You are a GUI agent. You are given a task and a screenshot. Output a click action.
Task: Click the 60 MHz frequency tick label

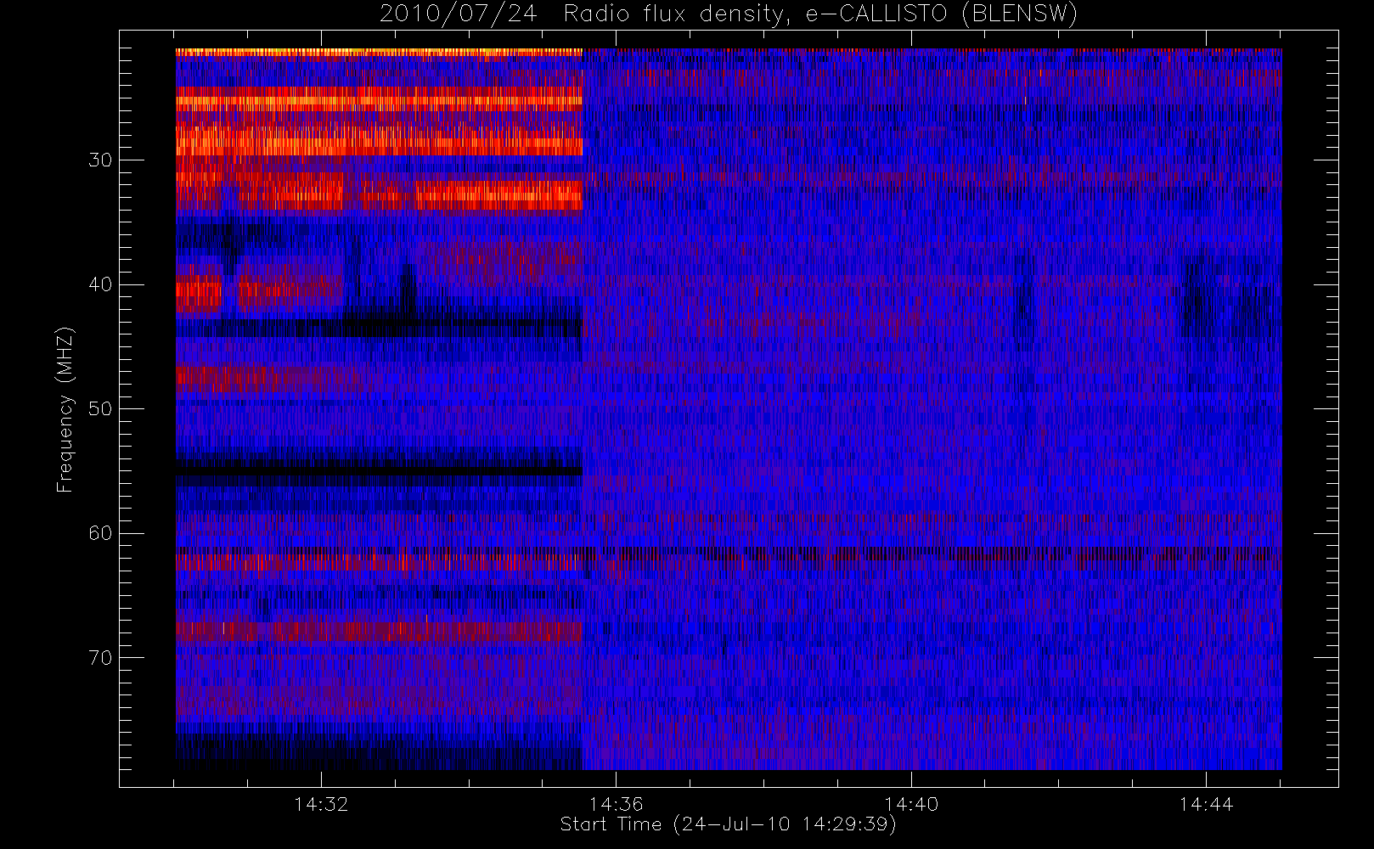click(100, 533)
